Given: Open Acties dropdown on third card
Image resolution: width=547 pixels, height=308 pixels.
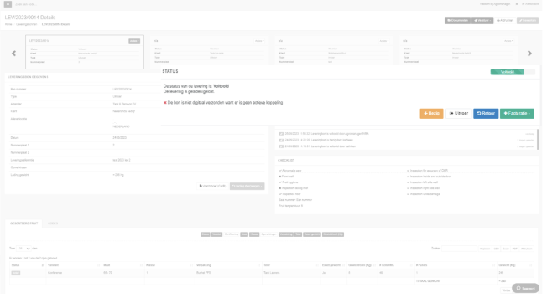Looking at the screenshot, I should pos(383,41).
